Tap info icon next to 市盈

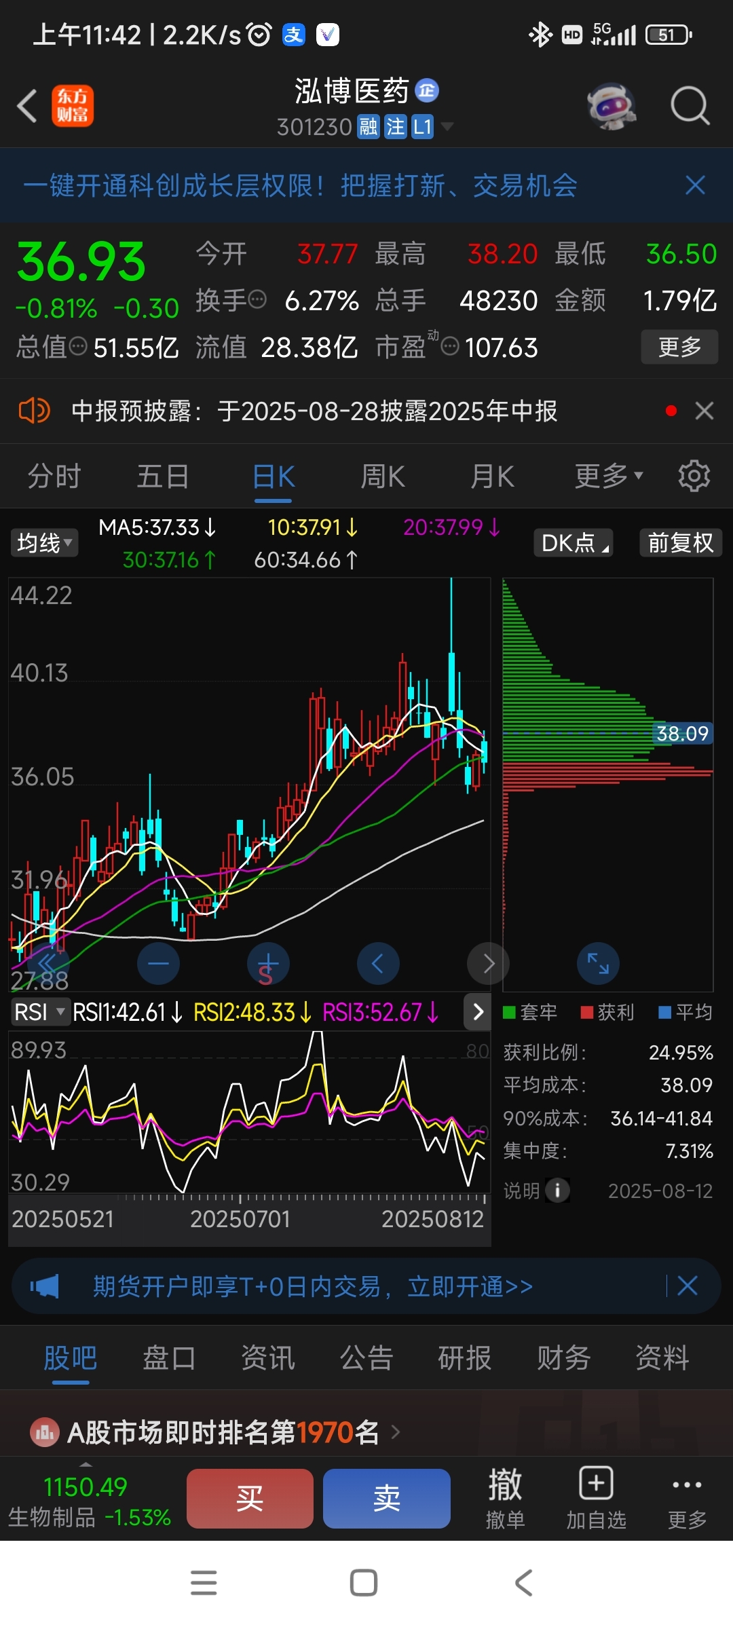click(x=450, y=347)
